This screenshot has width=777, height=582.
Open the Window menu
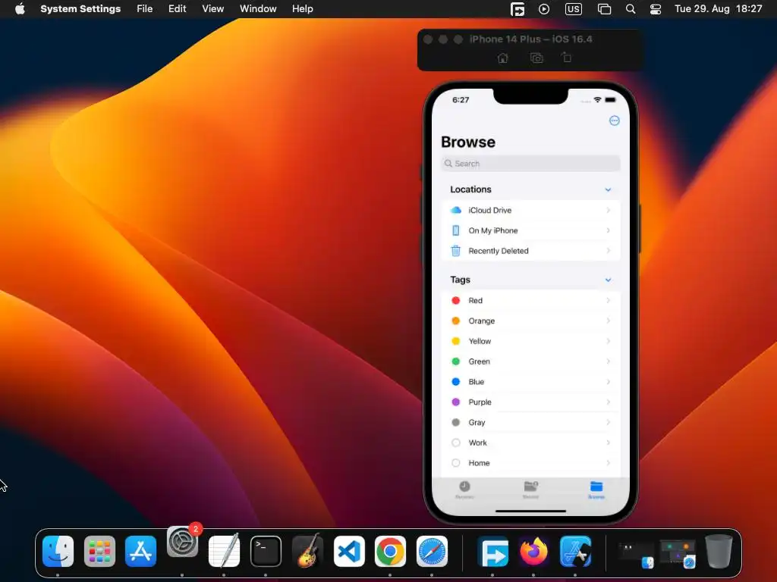(x=258, y=9)
